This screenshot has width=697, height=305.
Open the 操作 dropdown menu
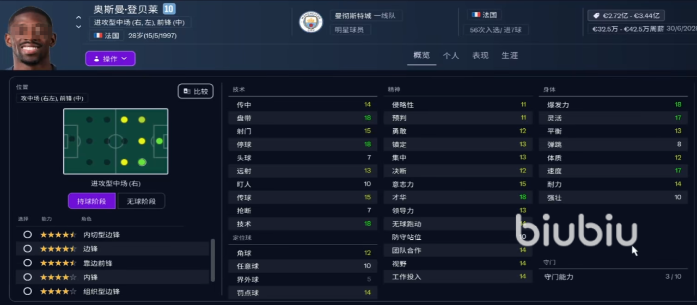click(110, 59)
